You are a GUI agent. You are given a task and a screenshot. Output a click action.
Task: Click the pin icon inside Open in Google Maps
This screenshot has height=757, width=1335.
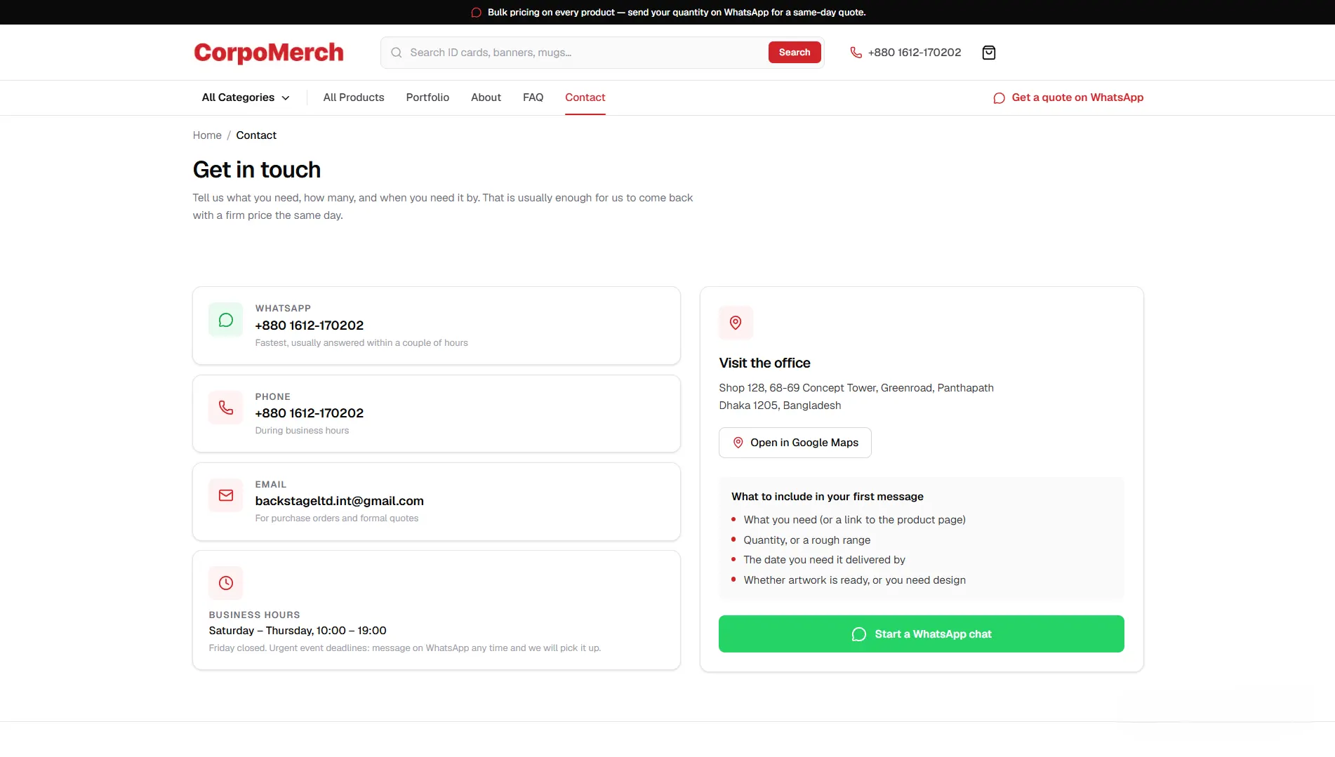pyautogui.click(x=738, y=443)
